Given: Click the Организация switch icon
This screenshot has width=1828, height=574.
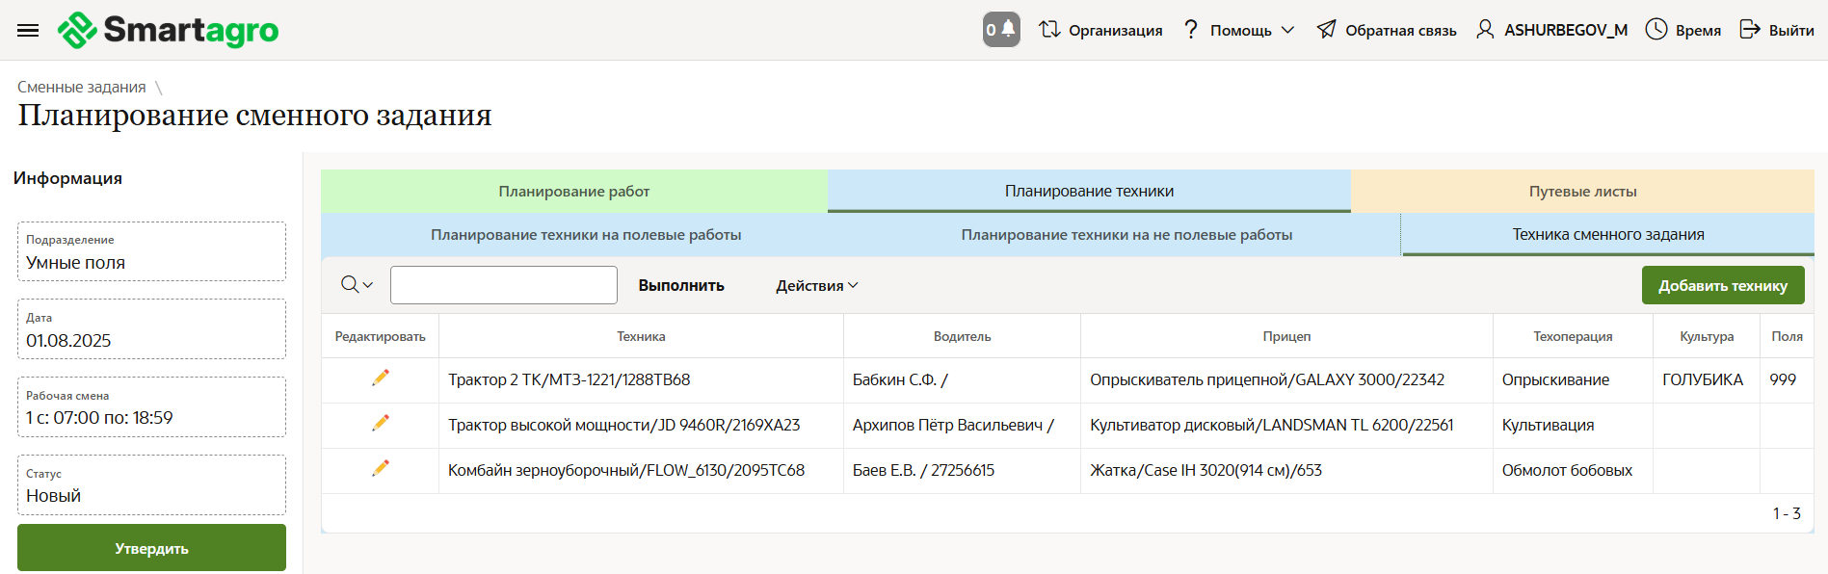Looking at the screenshot, I should pos(1050,30).
